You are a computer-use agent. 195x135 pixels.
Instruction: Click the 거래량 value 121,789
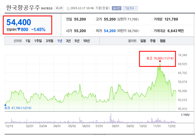click(171, 19)
